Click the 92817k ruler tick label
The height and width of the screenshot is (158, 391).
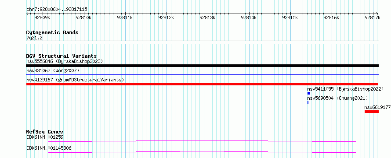[373, 18]
